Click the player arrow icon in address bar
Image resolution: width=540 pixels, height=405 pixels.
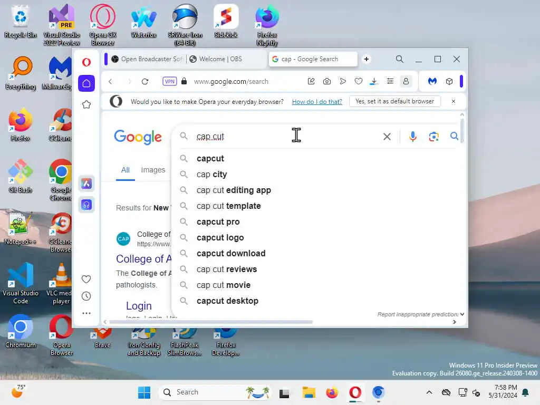point(343,81)
